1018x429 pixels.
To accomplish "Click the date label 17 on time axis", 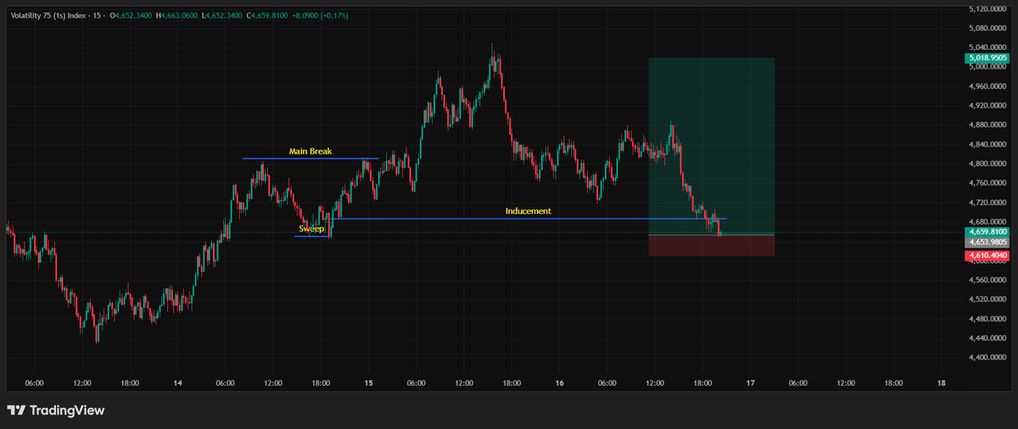I will point(750,383).
